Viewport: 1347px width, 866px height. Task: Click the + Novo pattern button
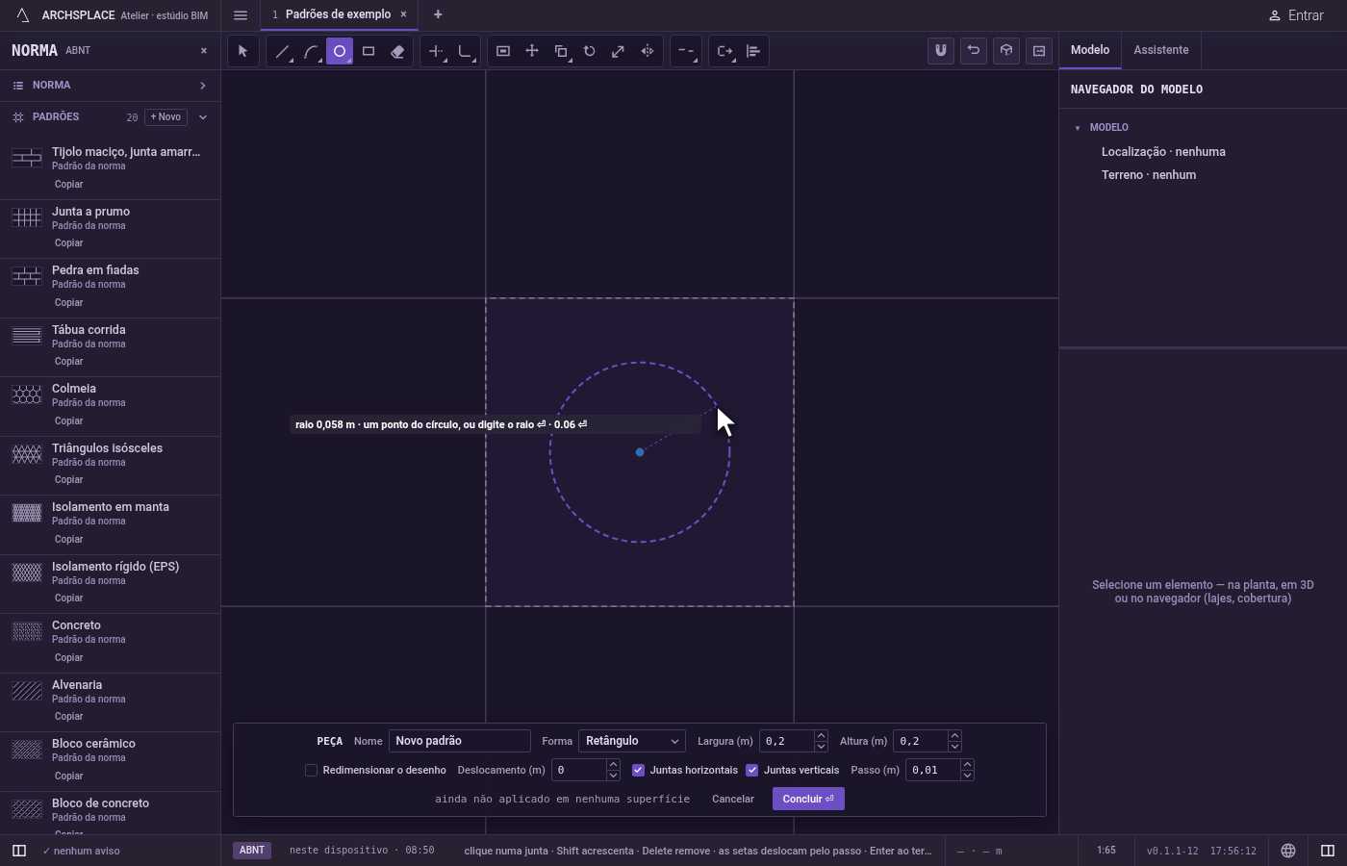click(165, 117)
